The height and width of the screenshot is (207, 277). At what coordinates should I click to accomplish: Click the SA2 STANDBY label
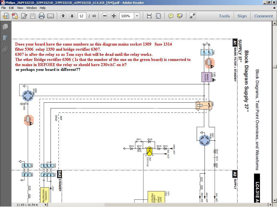click(x=59, y=181)
